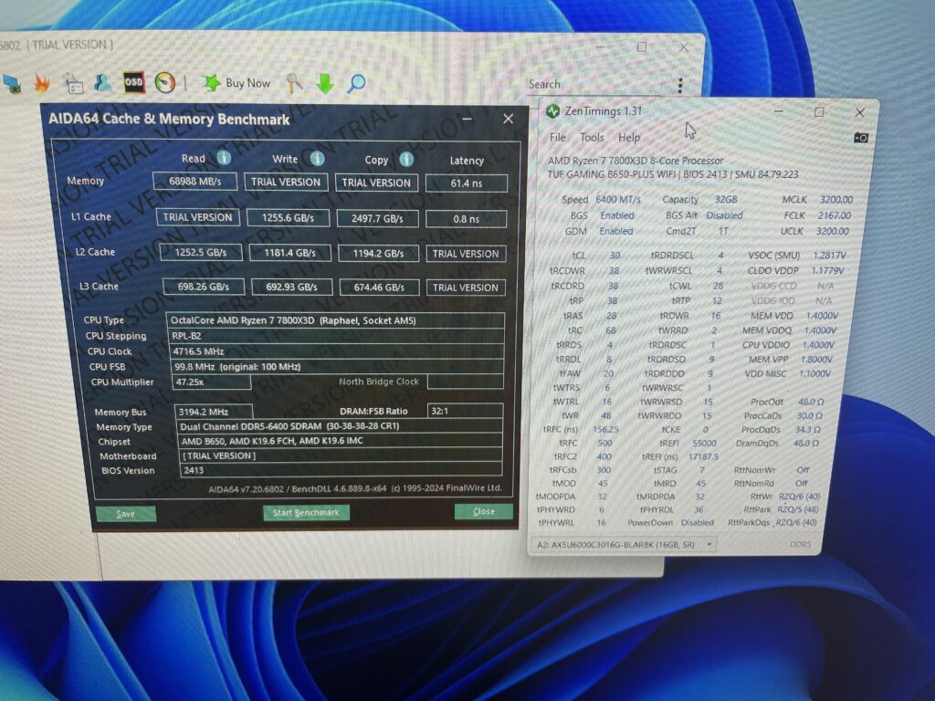
Task: Click the ZenTimings screenshot camera icon
Action: click(x=860, y=138)
